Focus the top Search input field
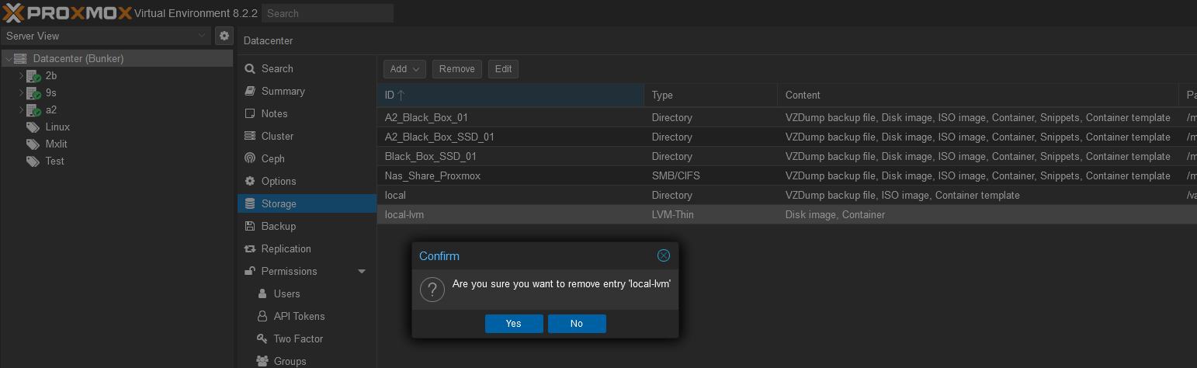Viewport: 1197px width, 368px height. (328, 13)
